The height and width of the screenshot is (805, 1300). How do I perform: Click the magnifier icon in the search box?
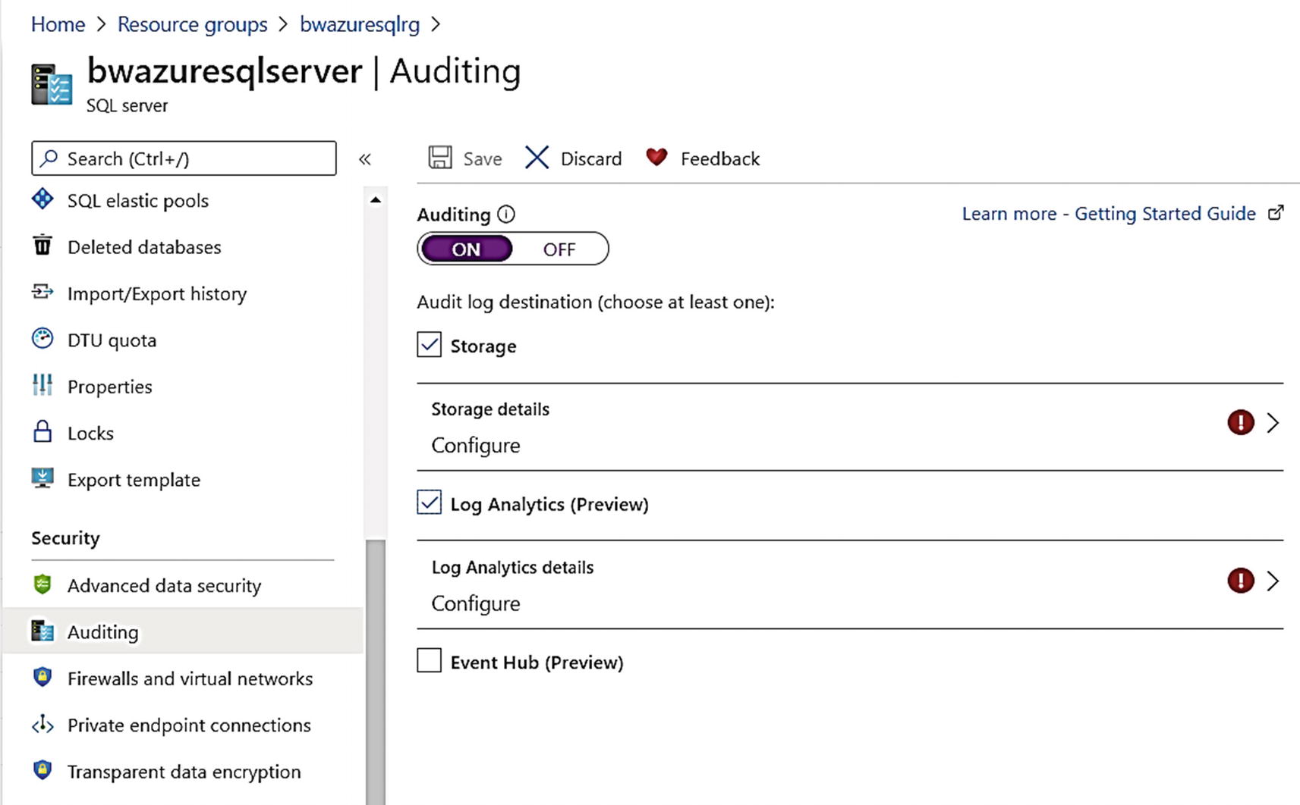49,158
